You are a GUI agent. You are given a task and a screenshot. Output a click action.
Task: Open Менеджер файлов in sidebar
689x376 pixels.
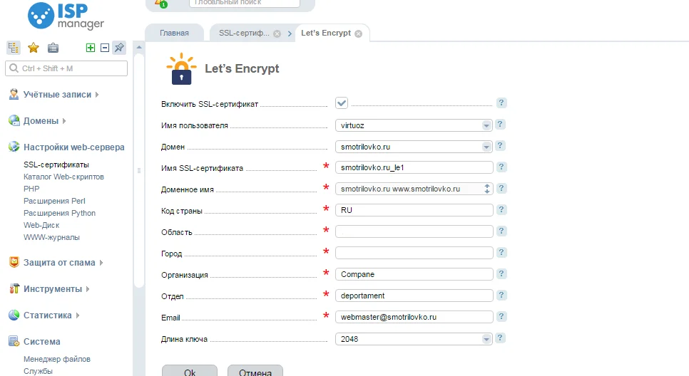pos(56,359)
